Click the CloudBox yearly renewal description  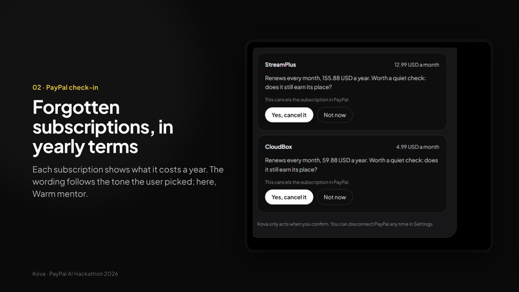[x=351, y=165]
